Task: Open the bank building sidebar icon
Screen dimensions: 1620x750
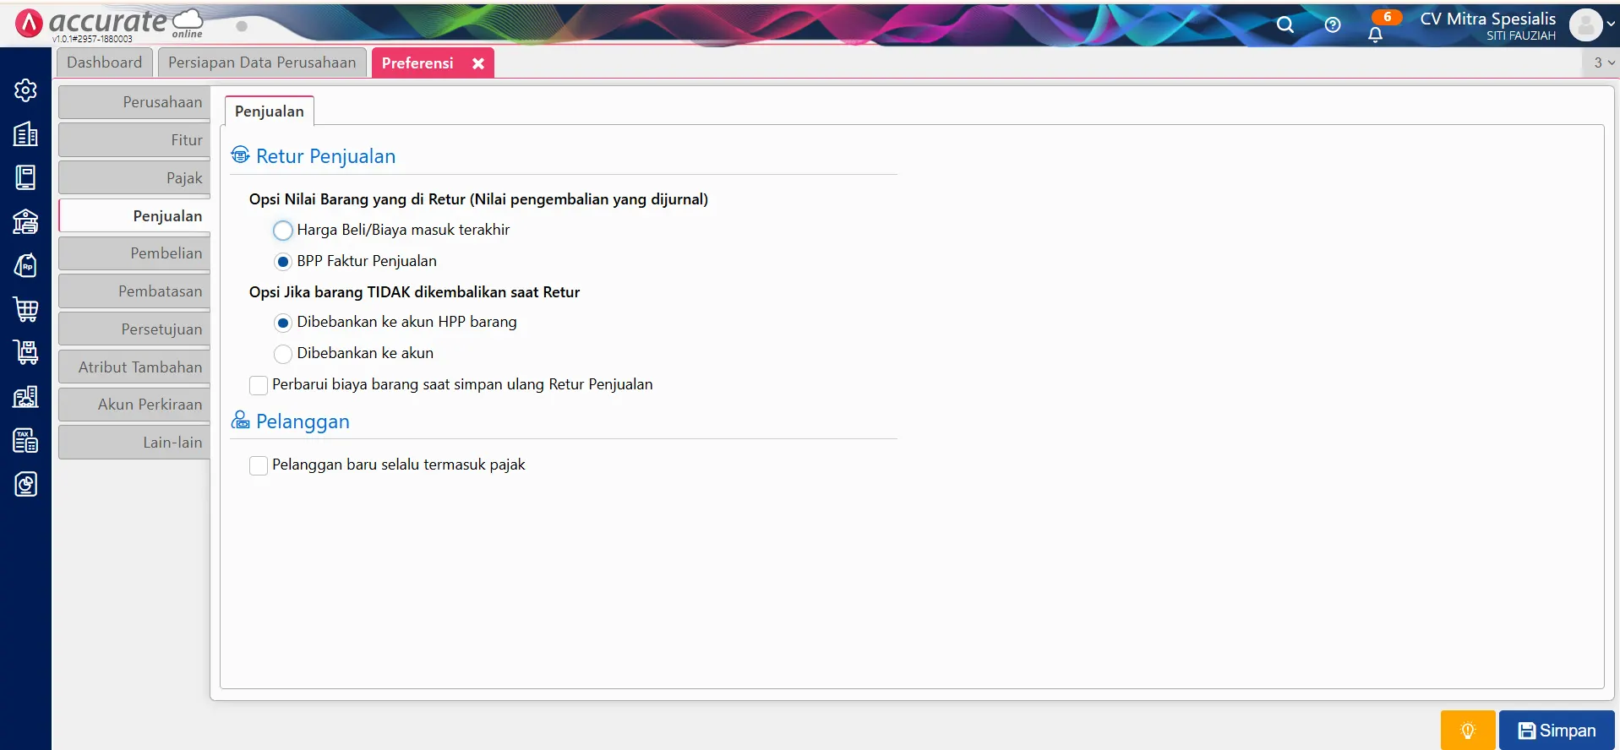Action: click(25, 221)
